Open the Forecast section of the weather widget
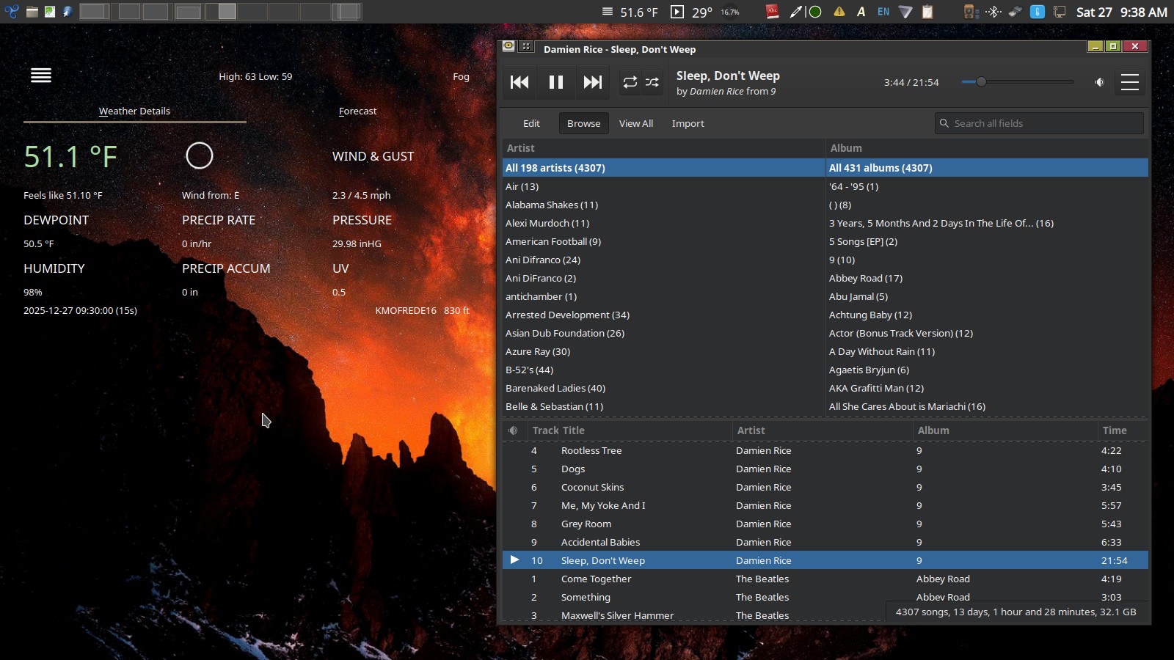This screenshot has height=660, width=1174. tap(357, 111)
